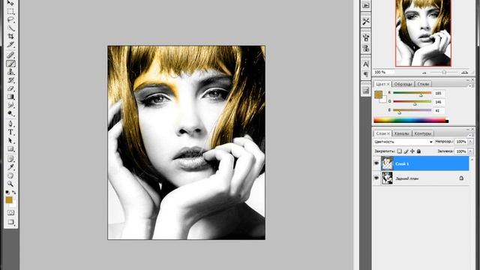
Task: Toggle lock all for layer
Action: pyautogui.click(x=418, y=151)
